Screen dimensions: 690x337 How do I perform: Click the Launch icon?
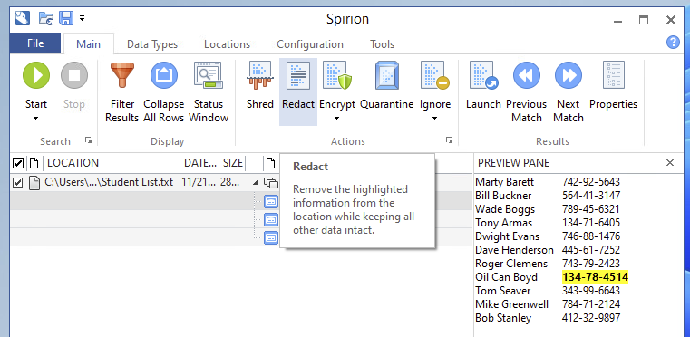pyautogui.click(x=483, y=75)
